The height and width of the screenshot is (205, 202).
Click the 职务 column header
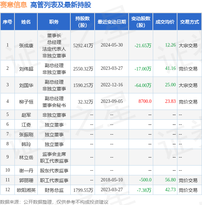pos(54,22)
